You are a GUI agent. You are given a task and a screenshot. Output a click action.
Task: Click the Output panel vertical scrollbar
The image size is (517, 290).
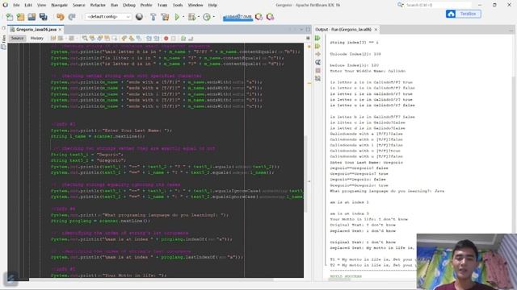tap(515, 155)
